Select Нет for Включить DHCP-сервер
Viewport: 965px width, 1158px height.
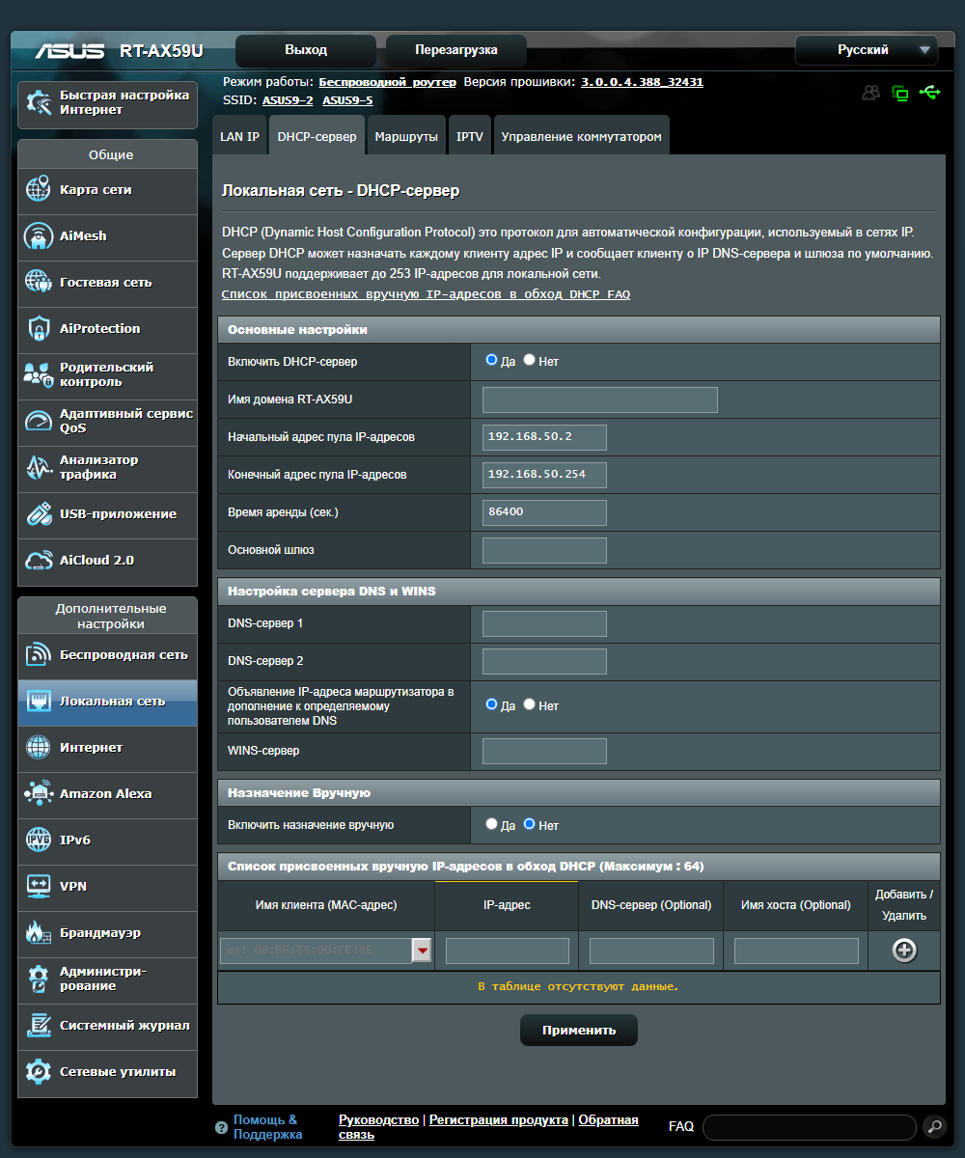pos(529,360)
